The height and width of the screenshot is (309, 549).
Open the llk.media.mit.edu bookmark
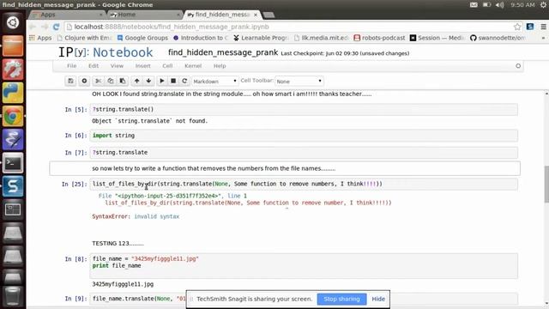point(322,38)
